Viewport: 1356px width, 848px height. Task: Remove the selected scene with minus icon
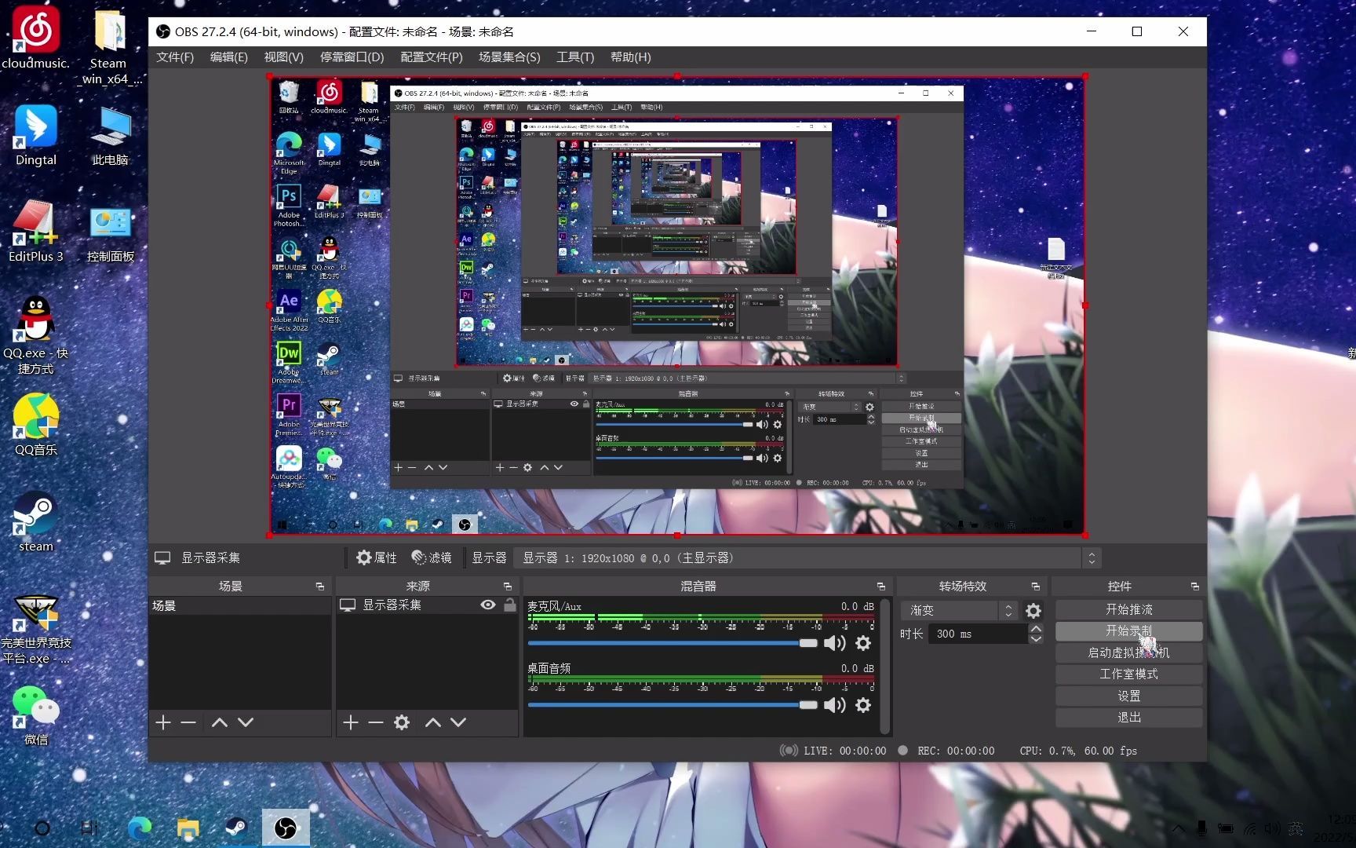click(188, 722)
